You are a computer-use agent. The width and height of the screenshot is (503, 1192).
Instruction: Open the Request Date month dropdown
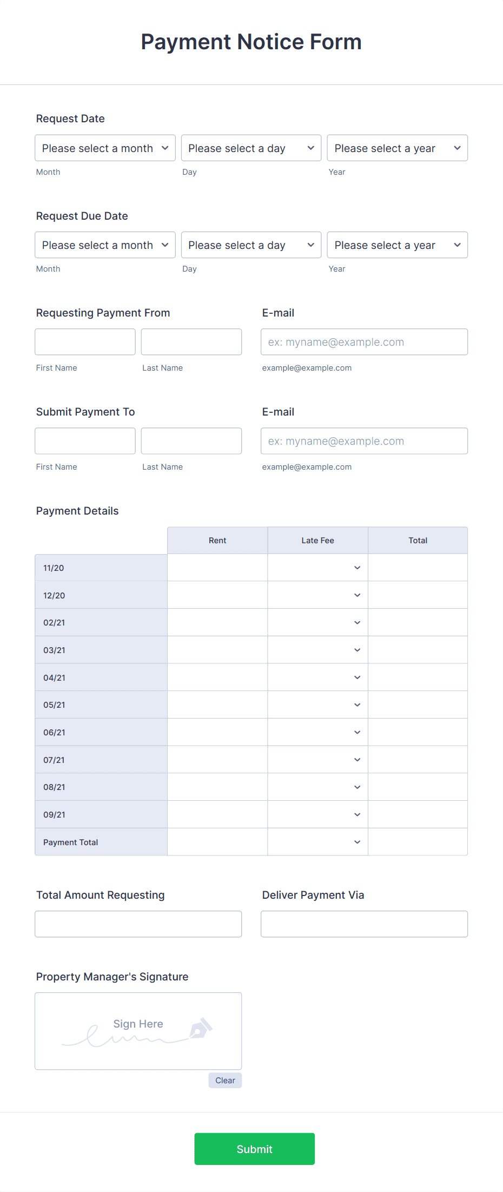click(104, 148)
